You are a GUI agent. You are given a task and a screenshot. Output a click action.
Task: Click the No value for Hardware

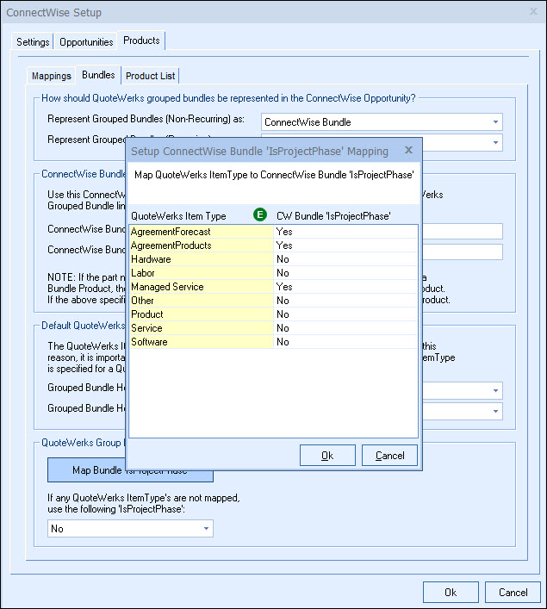coord(345,259)
